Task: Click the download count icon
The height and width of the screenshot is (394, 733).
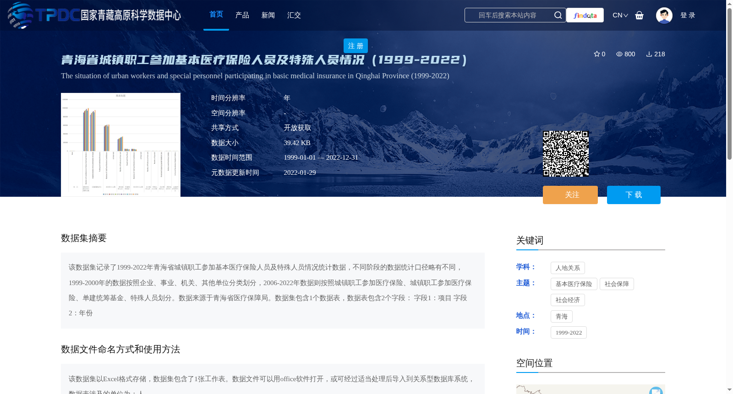Action: coord(649,54)
